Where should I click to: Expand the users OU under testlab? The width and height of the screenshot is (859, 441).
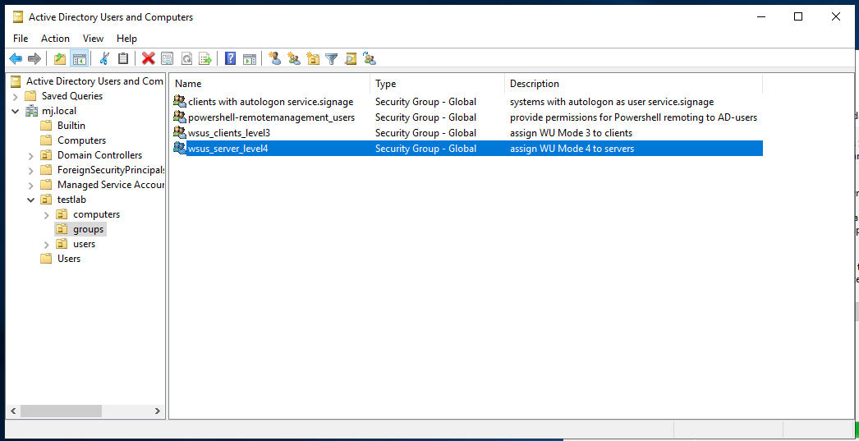[47, 244]
